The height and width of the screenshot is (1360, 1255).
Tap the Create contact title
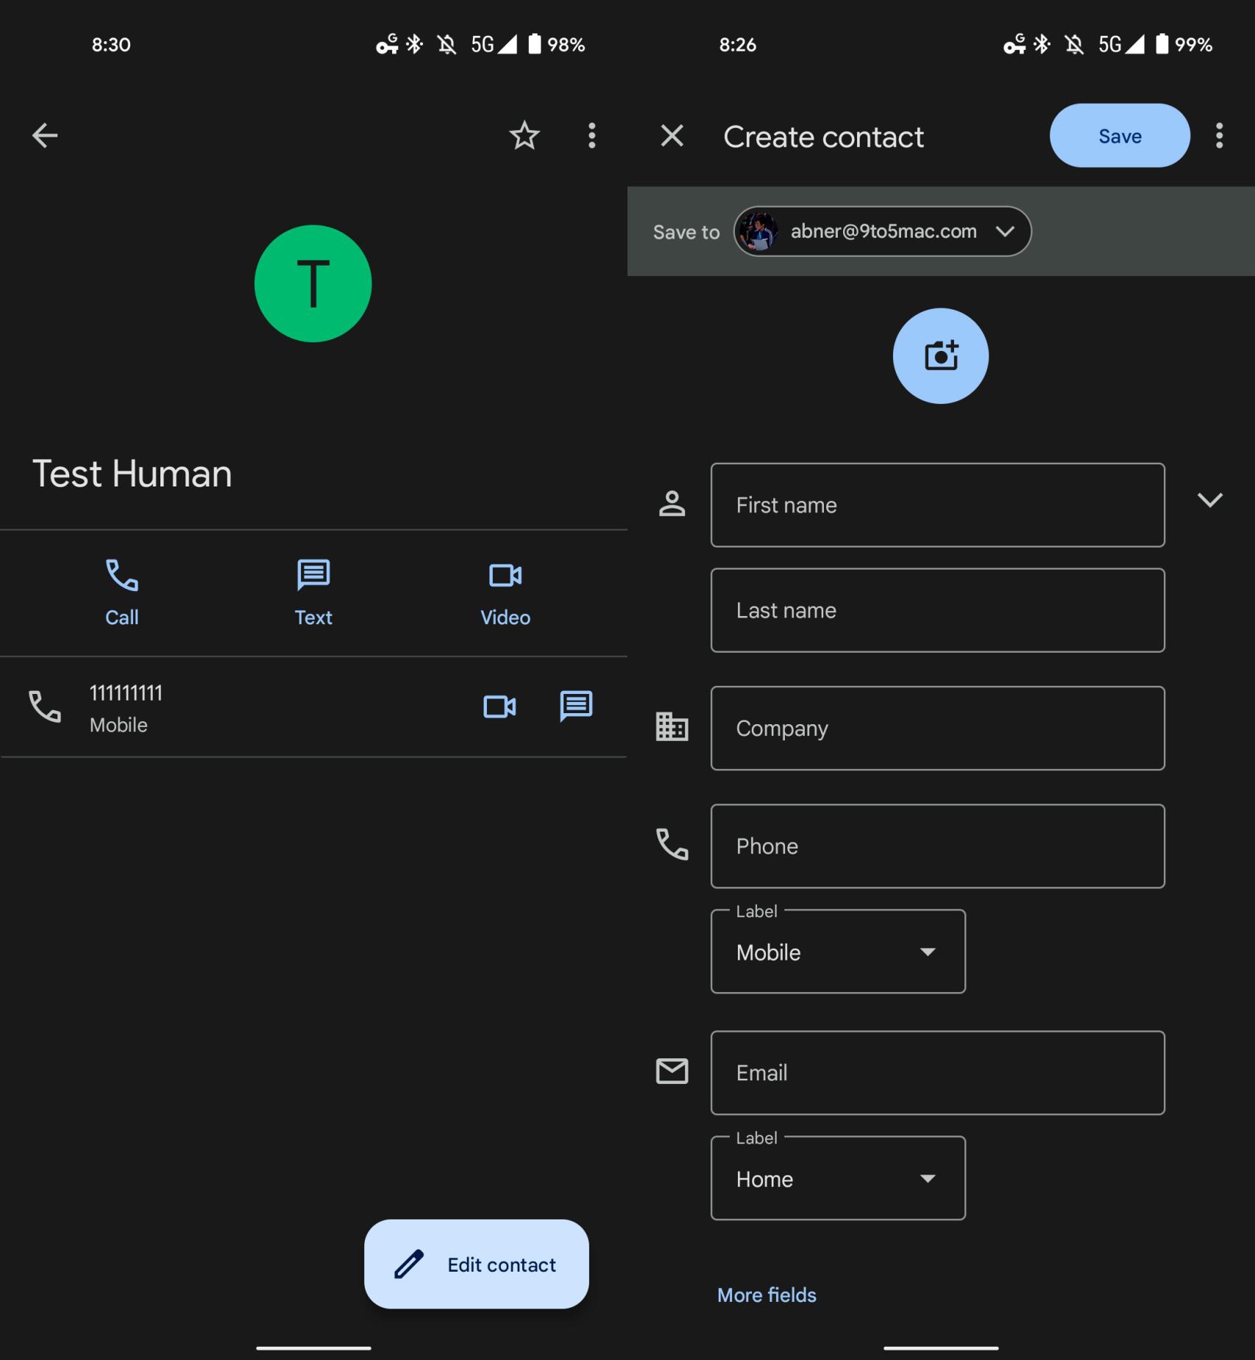[823, 137]
